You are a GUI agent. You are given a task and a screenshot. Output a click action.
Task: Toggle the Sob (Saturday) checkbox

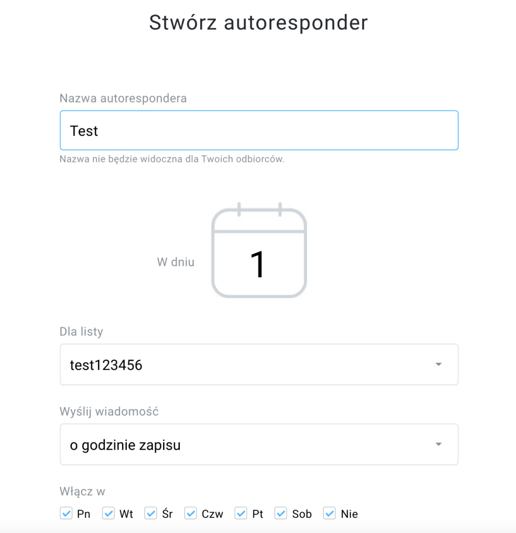[x=281, y=513]
